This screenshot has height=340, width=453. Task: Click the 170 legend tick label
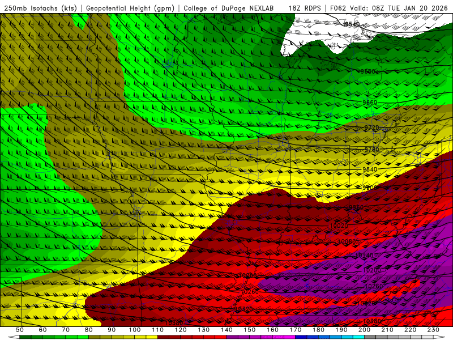295,330
